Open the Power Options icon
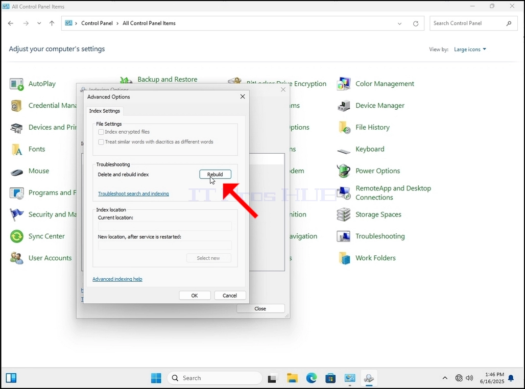525x389 pixels. [x=344, y=172]
